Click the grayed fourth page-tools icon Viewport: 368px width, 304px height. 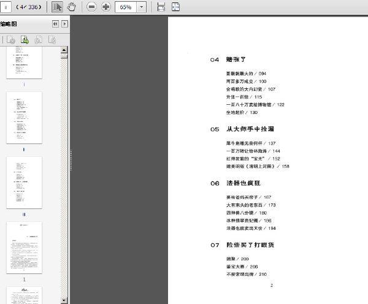52,40
